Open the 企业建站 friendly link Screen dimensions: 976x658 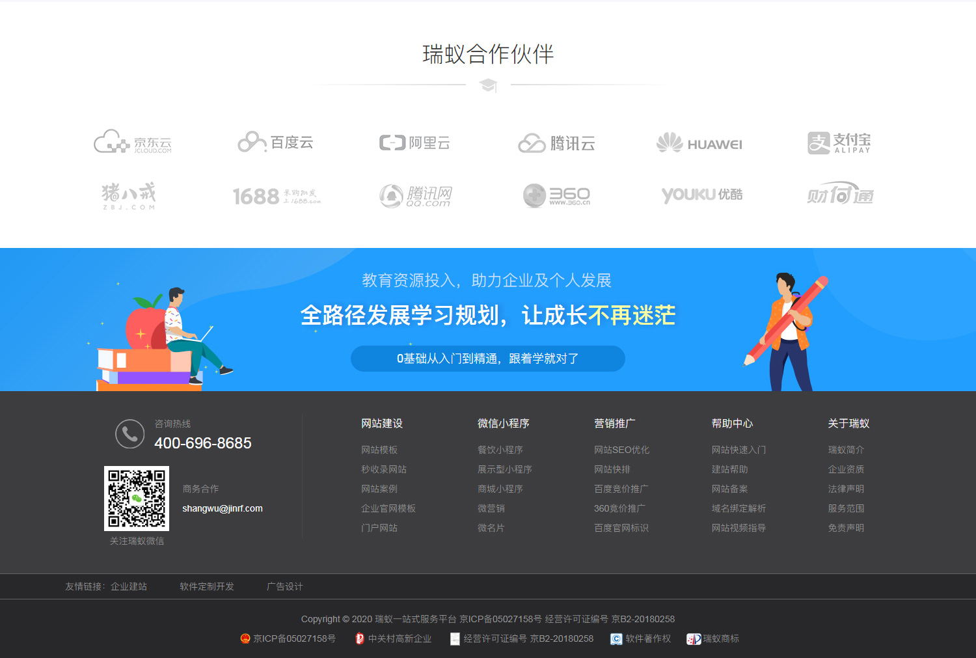pyautogui.click(x=129, y=586)
